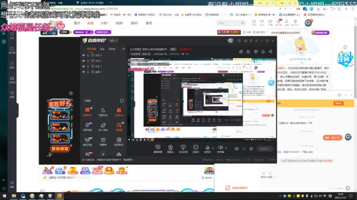Edit the stream title with 修改 button
Image resolution: width=357 pixels, height=200 pixels.
[173, 49]
